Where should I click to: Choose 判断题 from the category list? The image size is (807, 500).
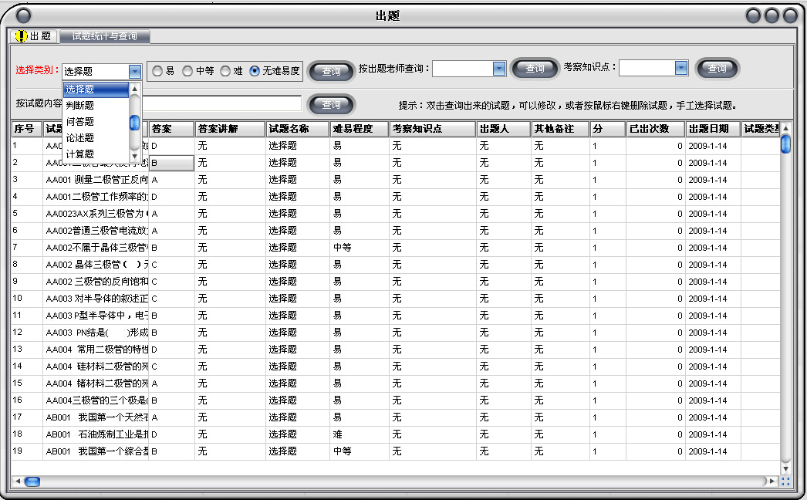click(81, 104)
